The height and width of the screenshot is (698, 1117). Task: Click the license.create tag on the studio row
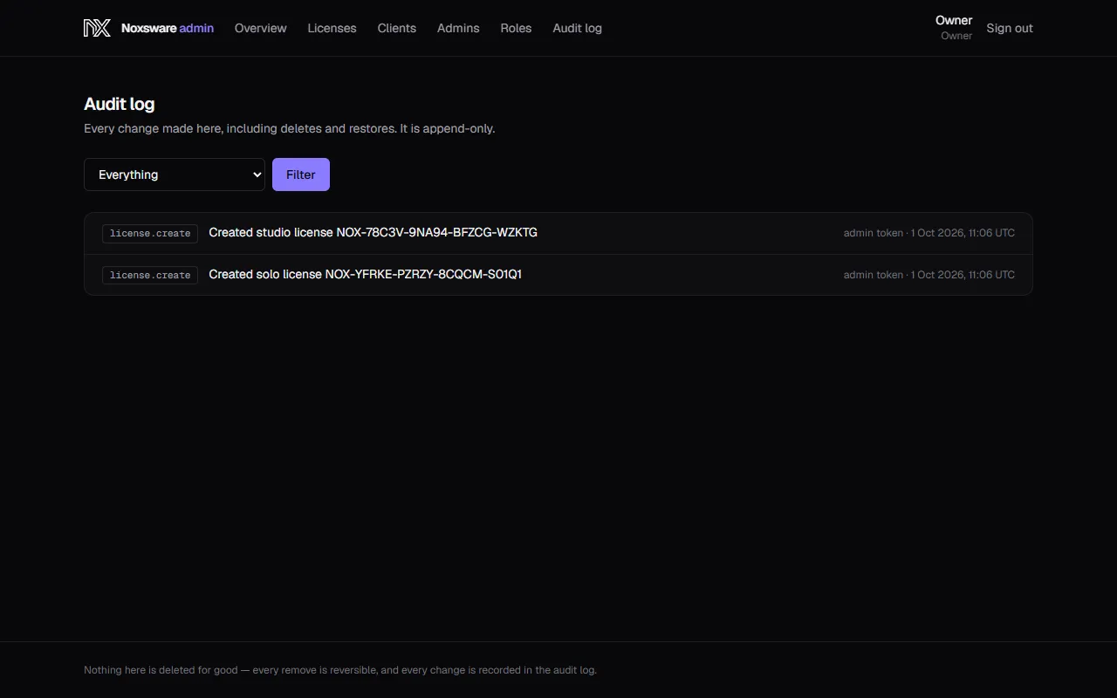click(150, 233)
